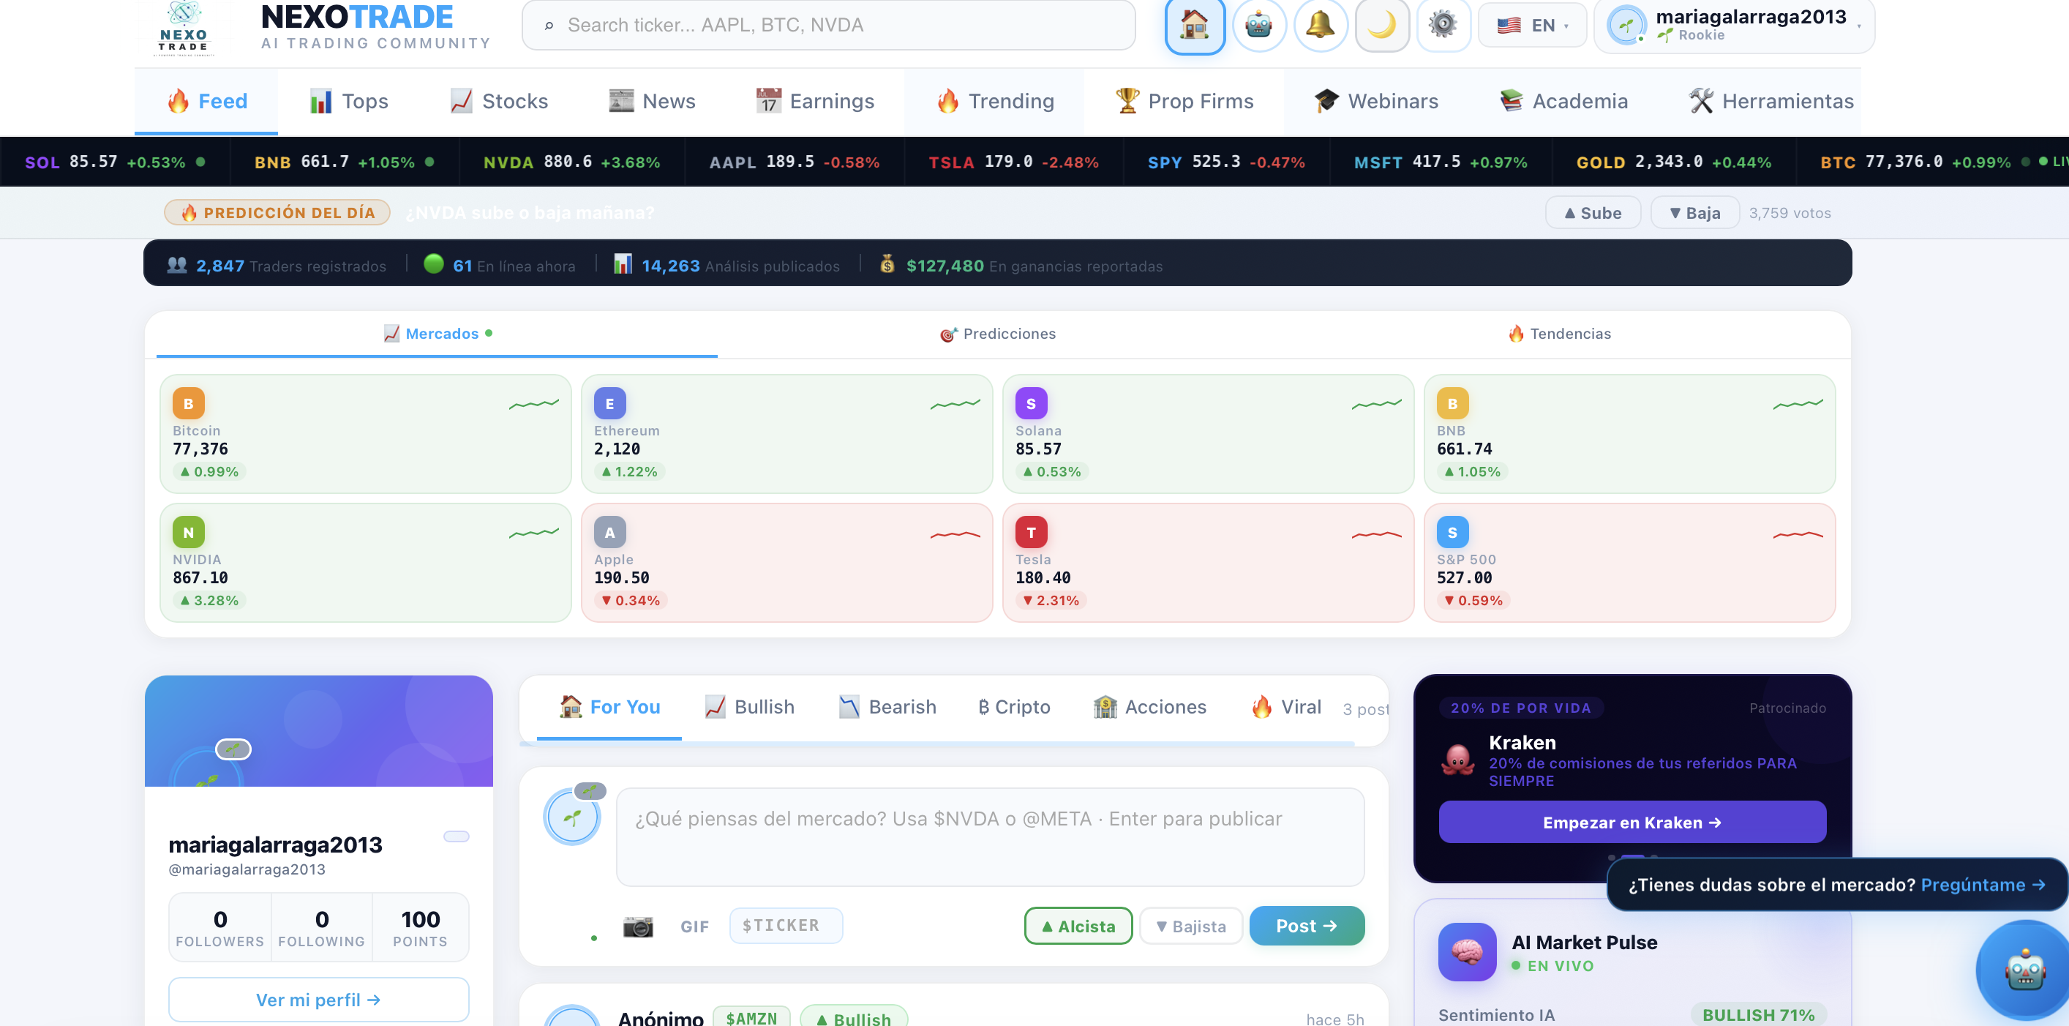Click the post composer text area
The image size is (2069, 1026).
click(990, 836)
